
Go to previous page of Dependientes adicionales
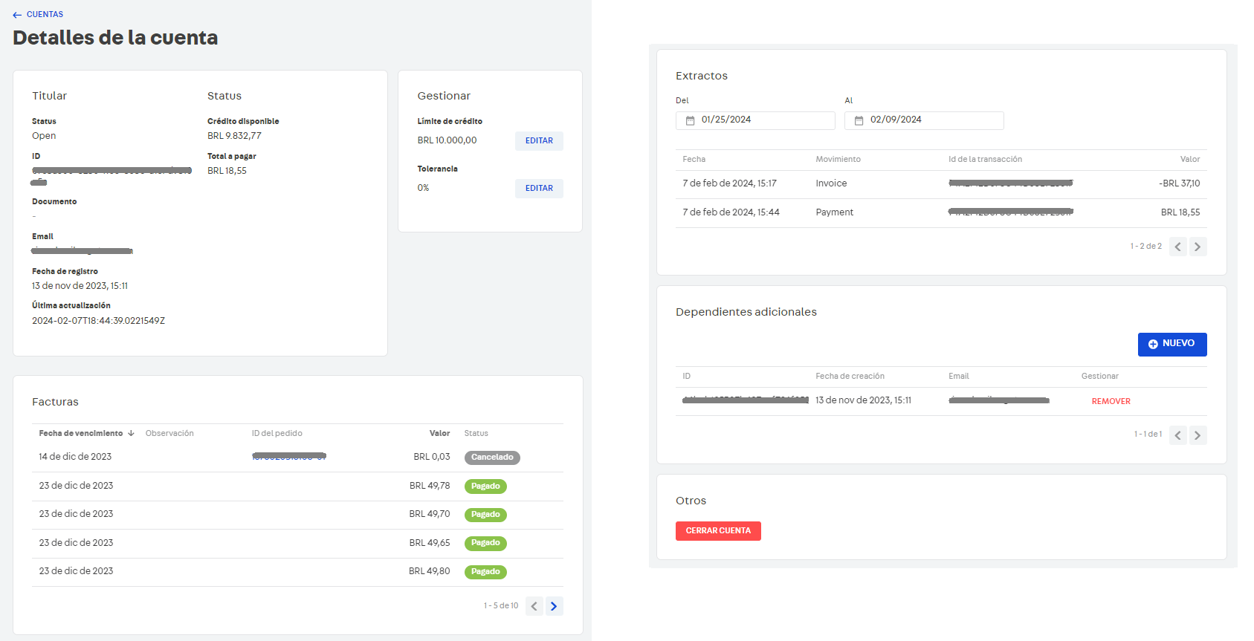[x=1177, y=435]
